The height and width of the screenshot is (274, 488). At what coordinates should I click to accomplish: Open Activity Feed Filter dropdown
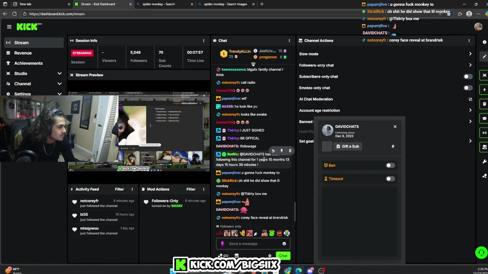point(119,189)
